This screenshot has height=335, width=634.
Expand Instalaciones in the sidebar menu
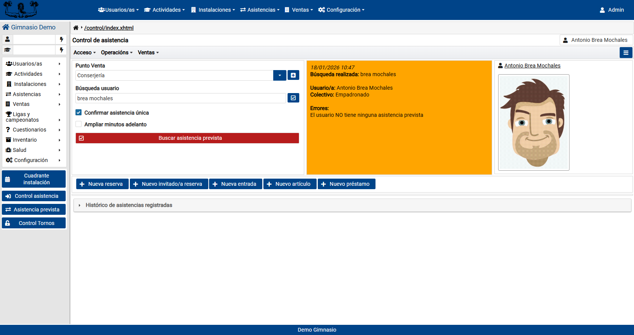(30, 84)
